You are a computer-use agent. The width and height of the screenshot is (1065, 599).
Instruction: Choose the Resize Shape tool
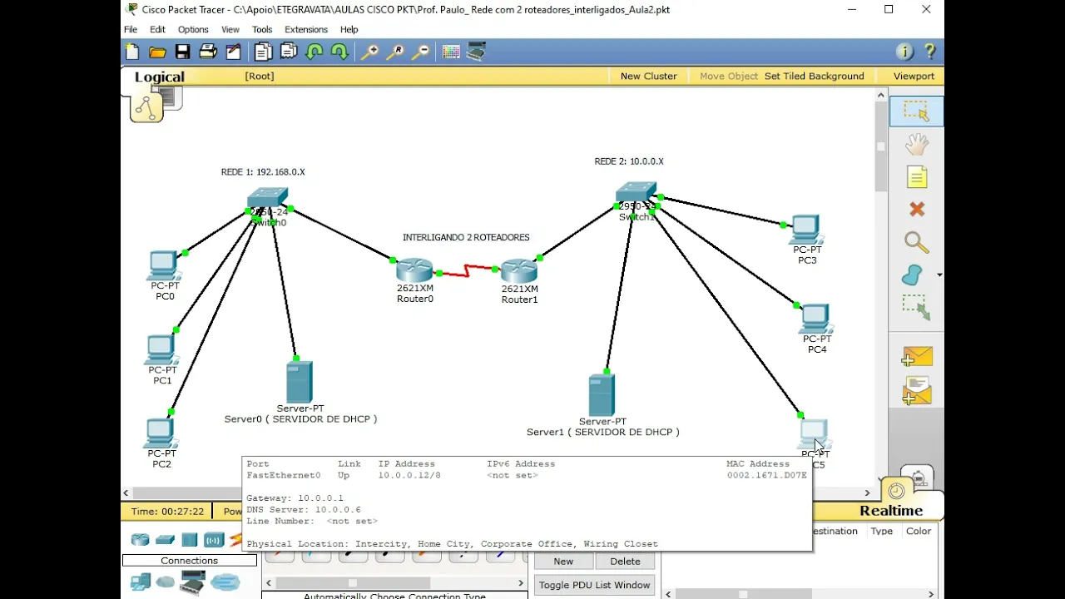[x=916, y=307]
